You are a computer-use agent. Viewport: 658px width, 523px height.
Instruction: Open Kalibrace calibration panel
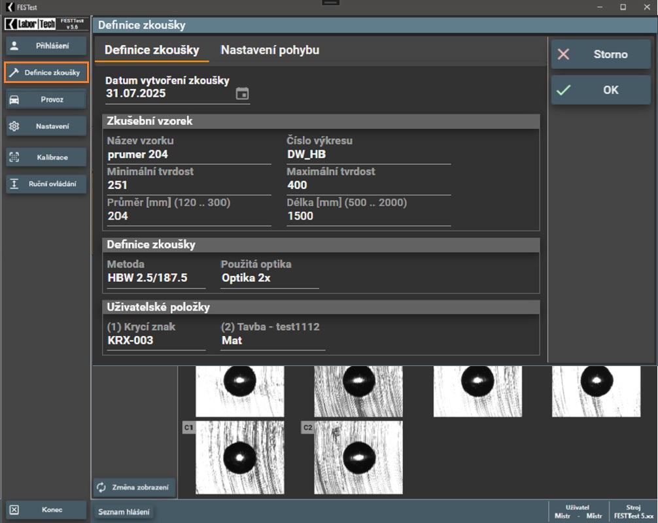pos(46,158)
